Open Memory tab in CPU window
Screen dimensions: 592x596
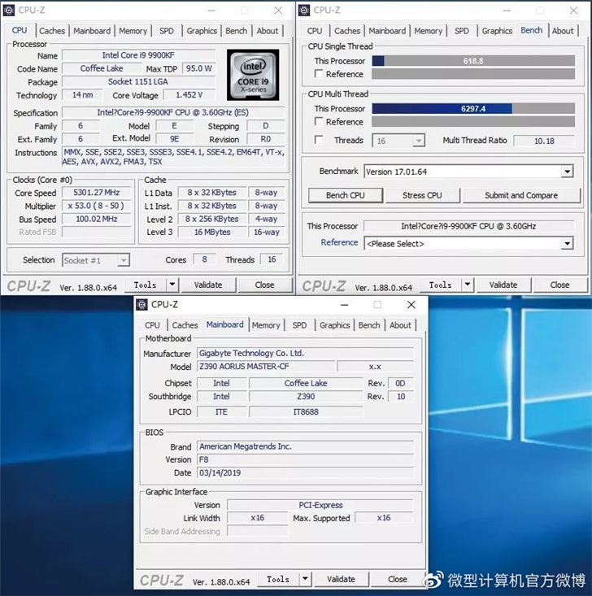pyautogui.click(x=133, y=31)
